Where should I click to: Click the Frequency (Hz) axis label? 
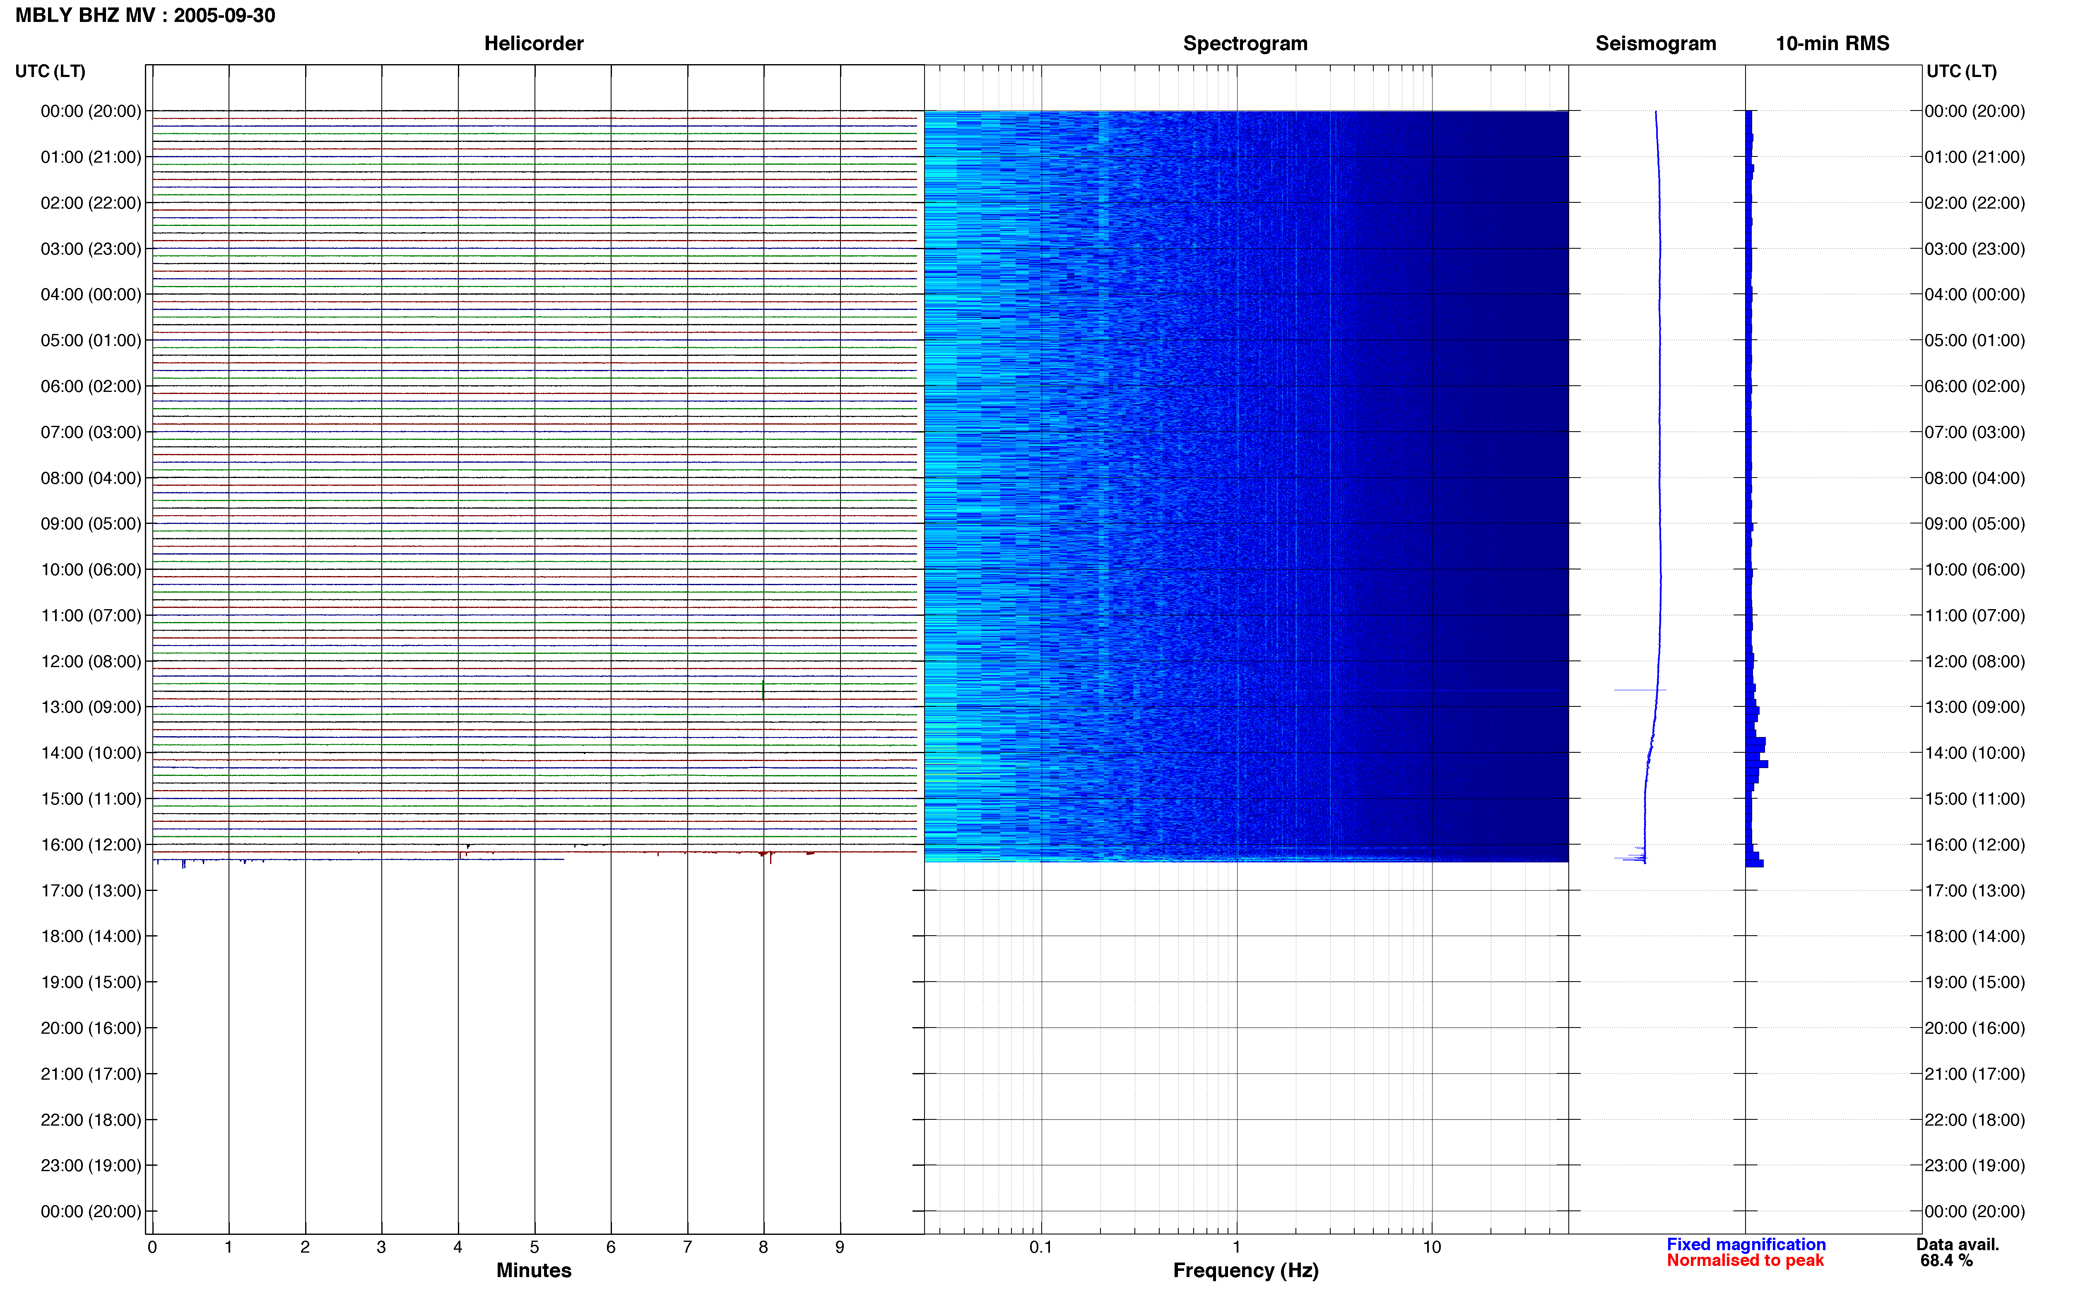1245,1270
